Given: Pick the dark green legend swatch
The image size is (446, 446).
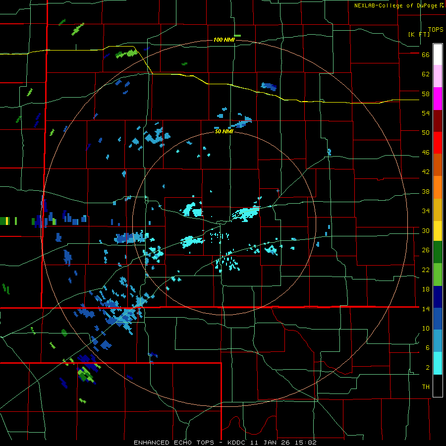Looking at the screenshot, I should click(438, 252).
